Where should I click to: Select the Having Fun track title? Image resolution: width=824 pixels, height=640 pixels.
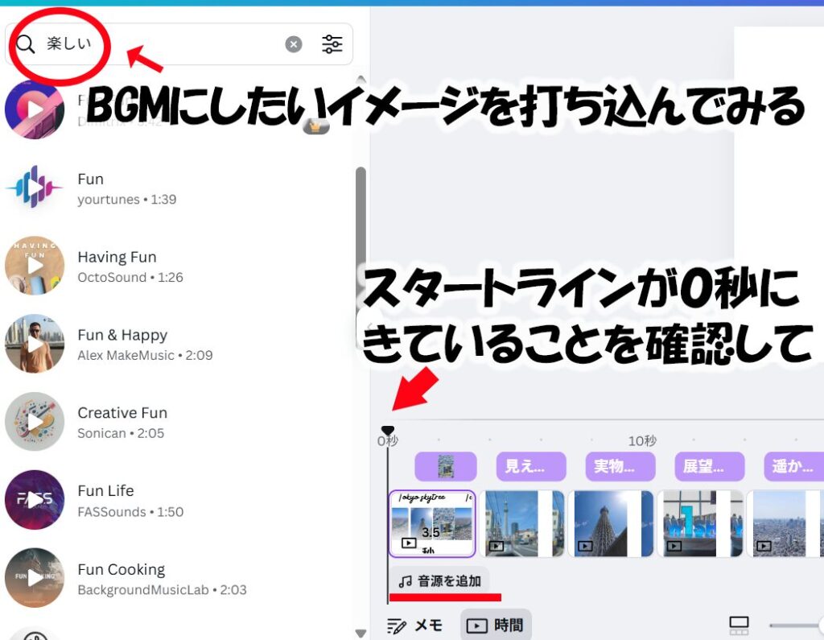pos(117,257)
